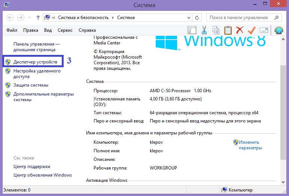This screenshot has width=289, height=196.
Task: Click the magnifier search icon
Action: coord(276,18)
